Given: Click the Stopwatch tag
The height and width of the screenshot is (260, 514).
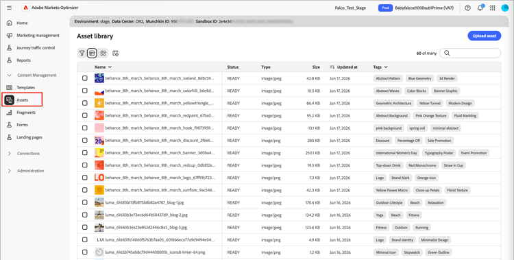Looking at the screenshot, I should pyautogui.click(x=412, y=252).
